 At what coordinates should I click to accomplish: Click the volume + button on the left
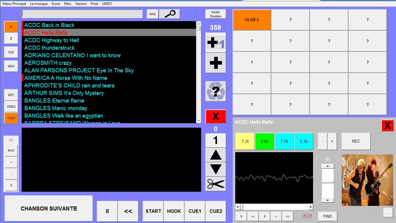11,162
